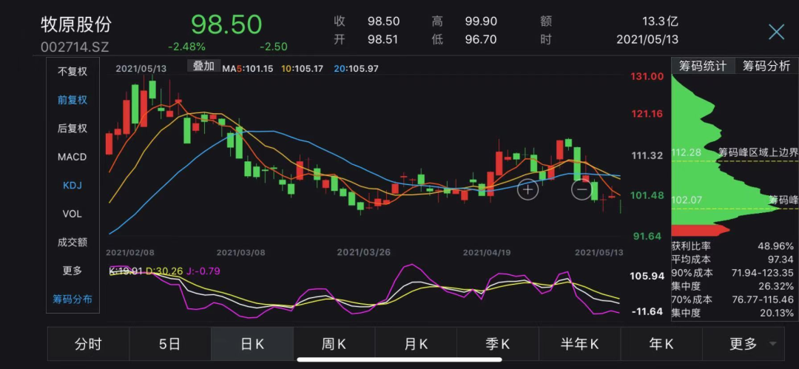Select the 日K period tab
The image size is (799, 369).
[252, 344]
